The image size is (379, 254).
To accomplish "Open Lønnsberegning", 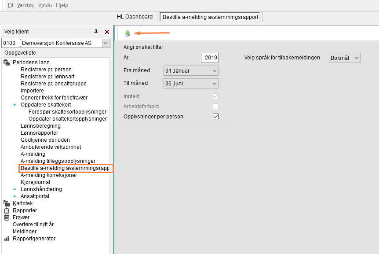I will tap(40, 126).
